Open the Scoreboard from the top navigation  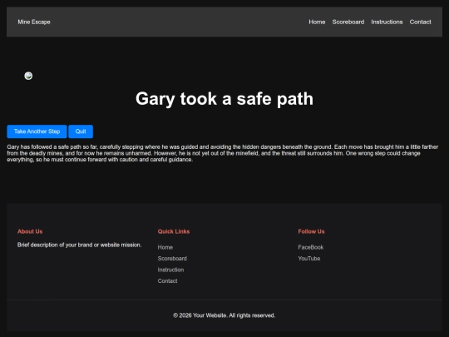click(348, 22)
